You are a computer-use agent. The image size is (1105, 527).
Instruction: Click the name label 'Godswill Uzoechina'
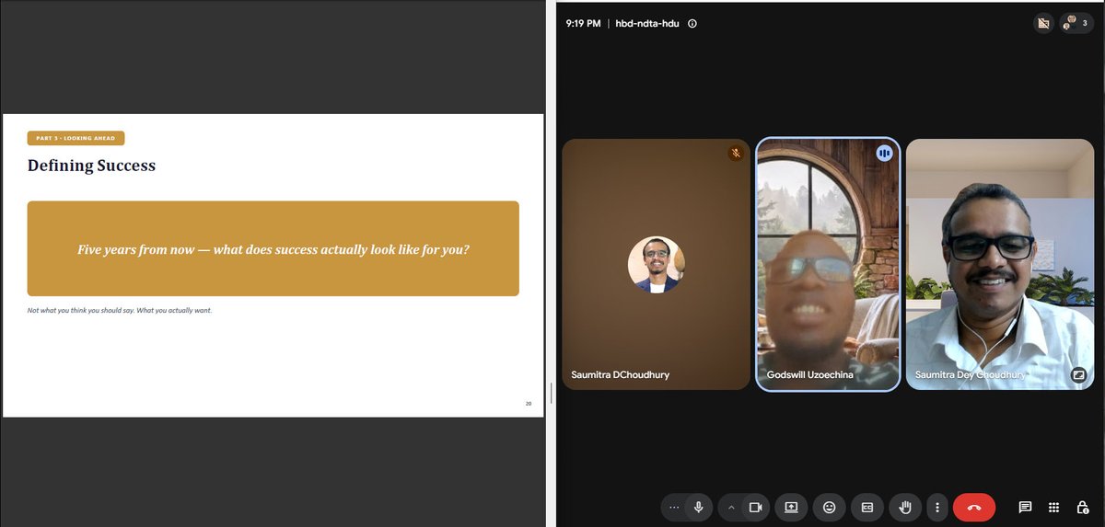tap(808, 375)
